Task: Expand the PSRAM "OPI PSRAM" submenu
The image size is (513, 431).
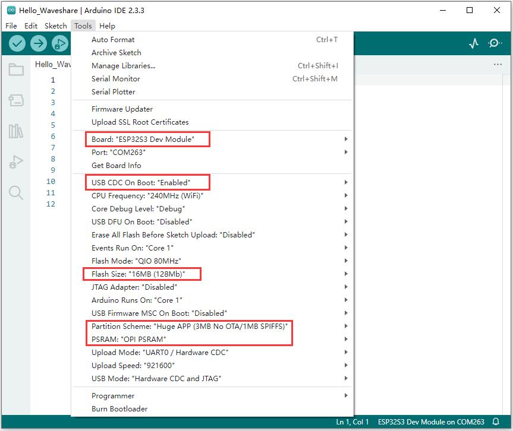Action: pyautogui.click(x=129, y=340)
